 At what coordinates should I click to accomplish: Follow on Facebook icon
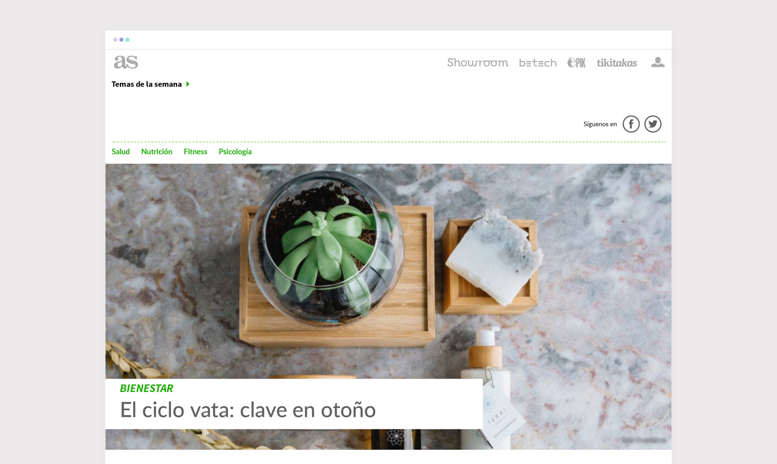631,124
